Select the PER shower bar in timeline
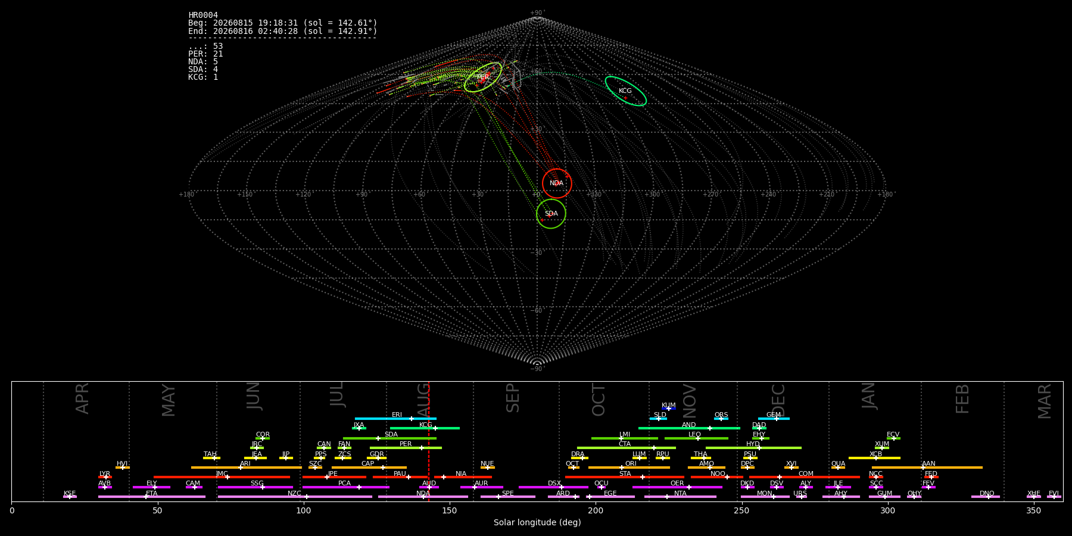The image size is (1072, 536). tap(406, 448)
